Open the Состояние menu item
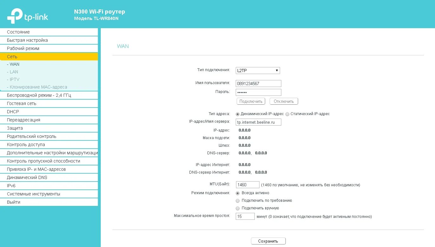The width and height of the screenshot is (435, 247). tap(49, 32)
